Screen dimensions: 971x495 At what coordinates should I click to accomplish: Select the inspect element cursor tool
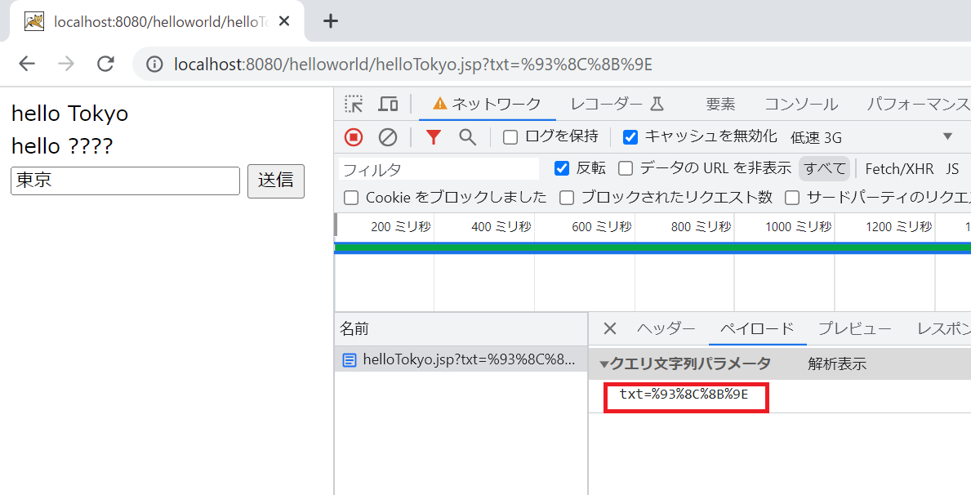(x=354, y=104)
